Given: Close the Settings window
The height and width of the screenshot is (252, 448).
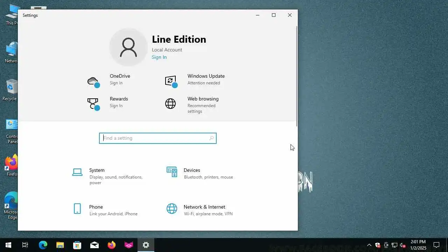Looking at the screenshot, I should click(290, 15).
